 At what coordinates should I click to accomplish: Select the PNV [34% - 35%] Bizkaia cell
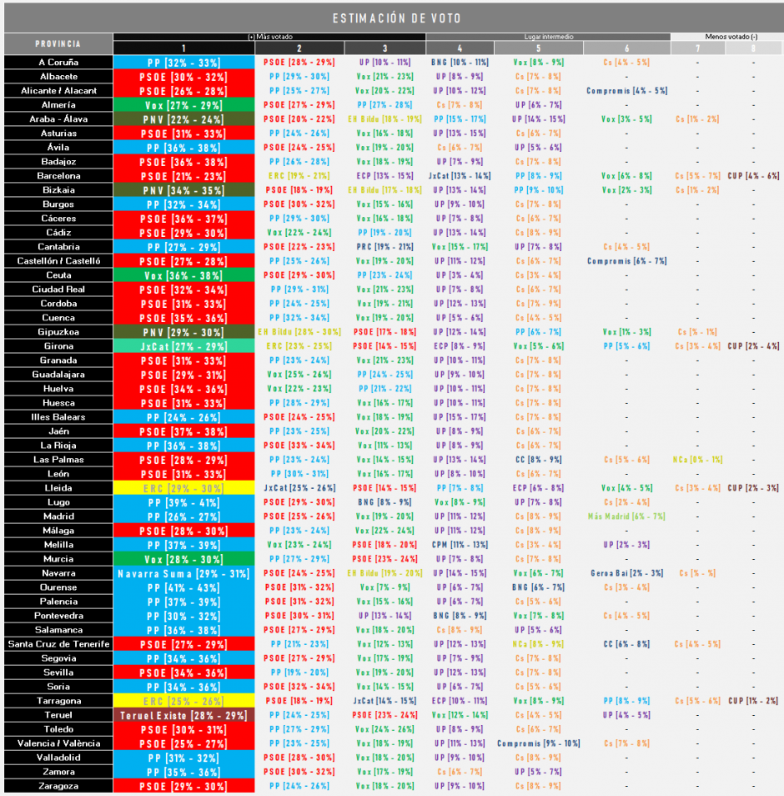(183, 190)
